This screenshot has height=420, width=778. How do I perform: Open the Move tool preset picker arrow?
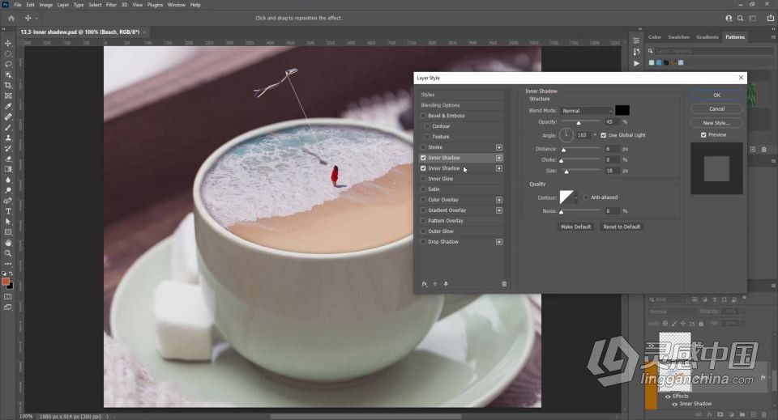[36, 19]
